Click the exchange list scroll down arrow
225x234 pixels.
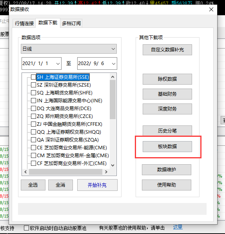(x=112, y=165)
